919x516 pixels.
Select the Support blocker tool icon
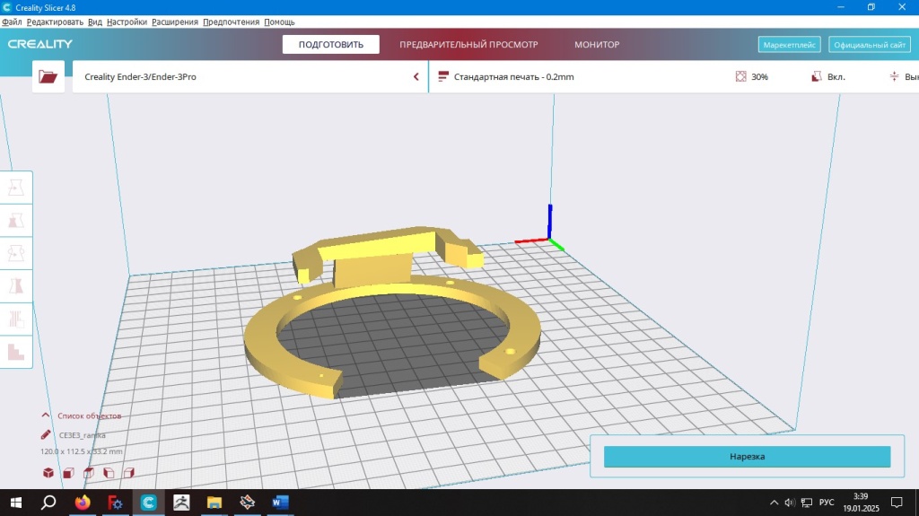[16, 352]
